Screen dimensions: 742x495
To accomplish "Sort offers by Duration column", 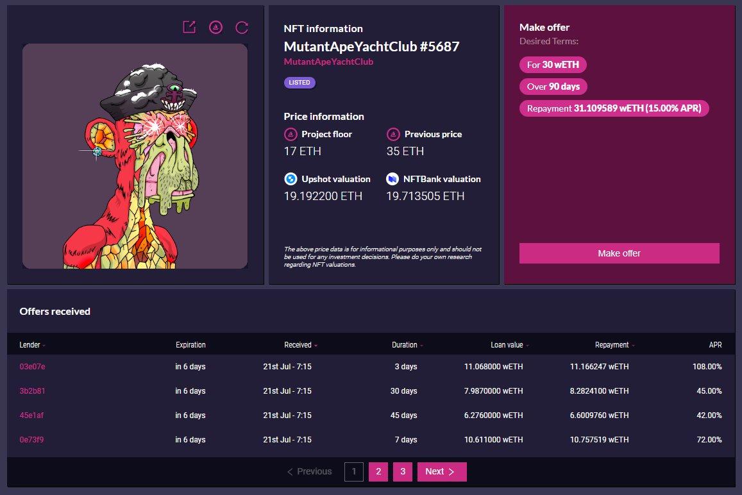I will pos(407,345).
